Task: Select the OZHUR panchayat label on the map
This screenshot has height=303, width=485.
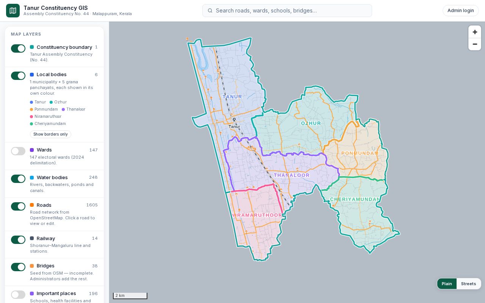Action: 311,123
